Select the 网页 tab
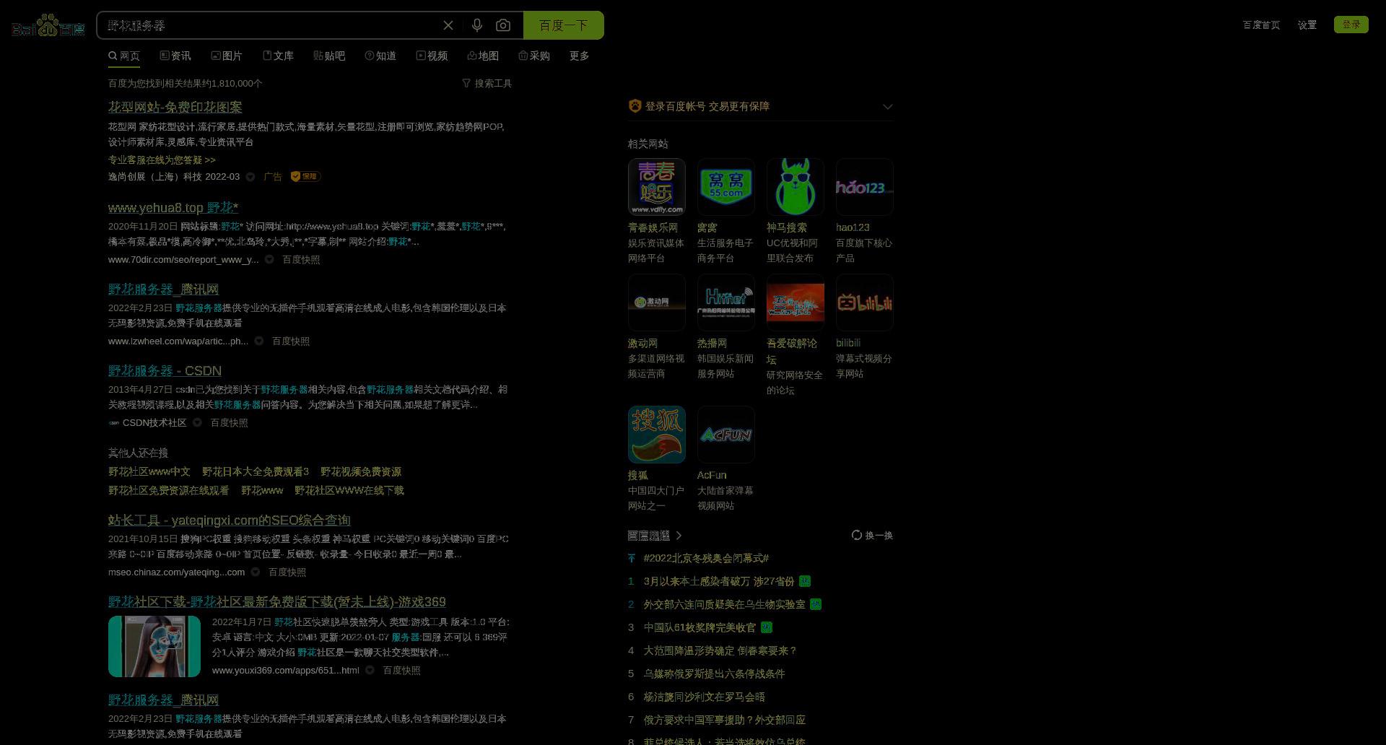Image resolution: width=1386 pixels, height=745 pixels. 124,56
